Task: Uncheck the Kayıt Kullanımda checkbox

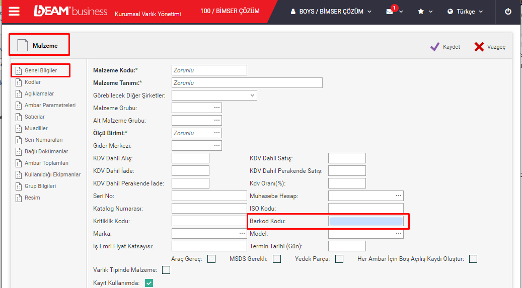Action: click(x=149, y=283)
